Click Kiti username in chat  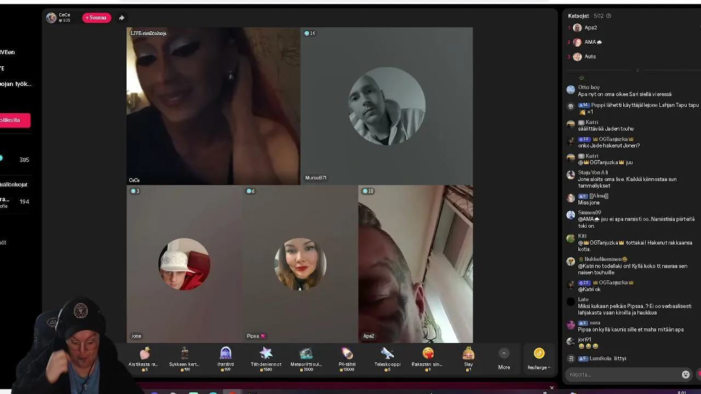[x=582, y=236]
